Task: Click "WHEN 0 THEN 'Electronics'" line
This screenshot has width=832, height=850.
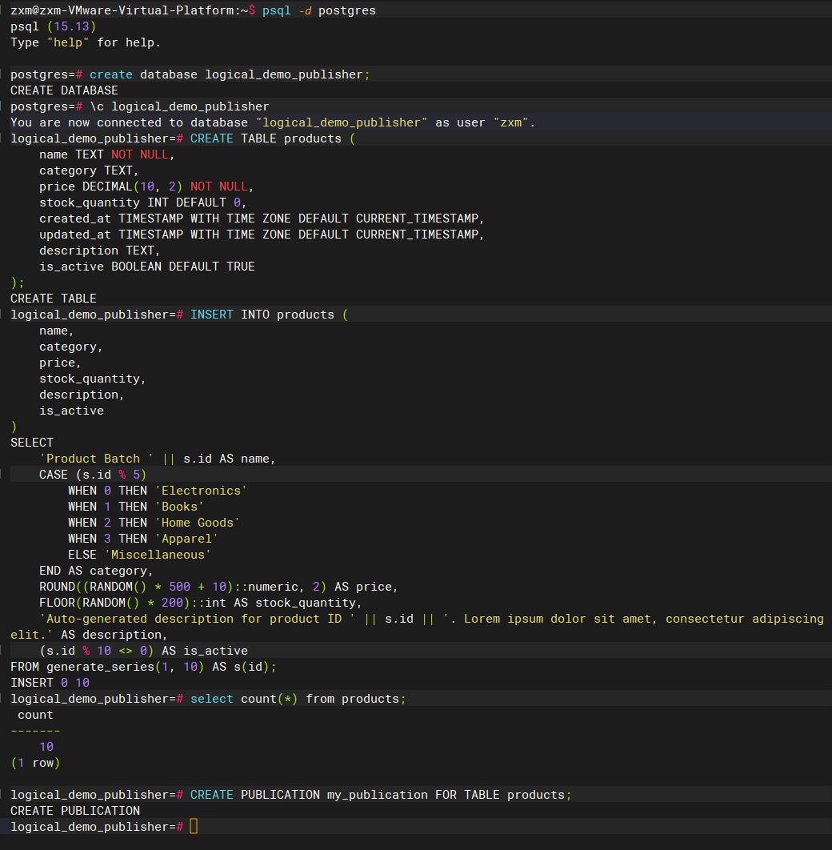Action: 158,491
